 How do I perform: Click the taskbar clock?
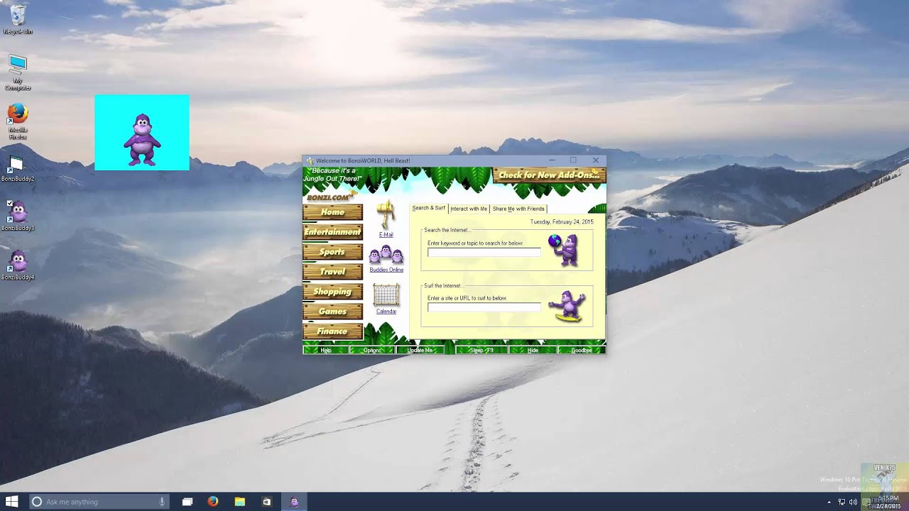(x=888, y=502)
